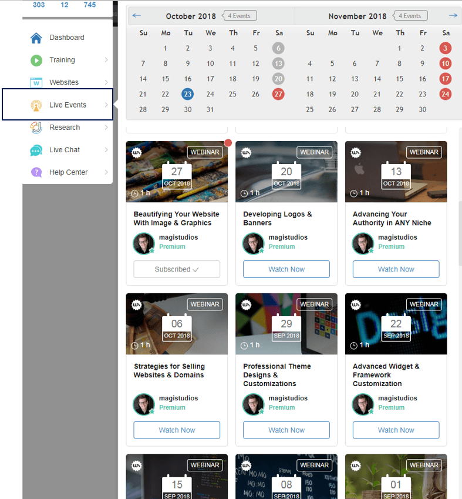Open the Help Center menu item
Viewport: 462px width, 499px height.
click(x=68, y=172)
